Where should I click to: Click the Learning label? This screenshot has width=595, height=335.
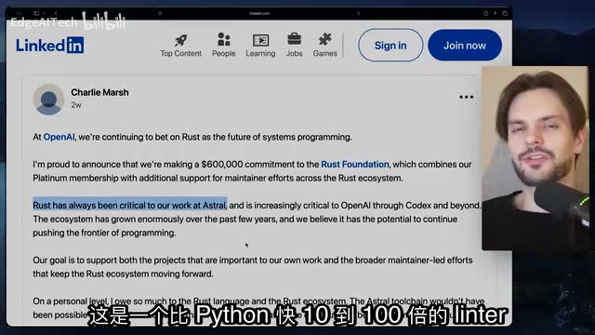click(260, 54)
